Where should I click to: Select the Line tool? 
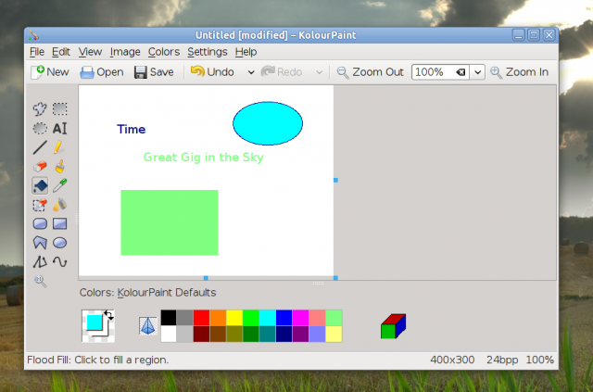pyautogui.click(x=40, y=147)
